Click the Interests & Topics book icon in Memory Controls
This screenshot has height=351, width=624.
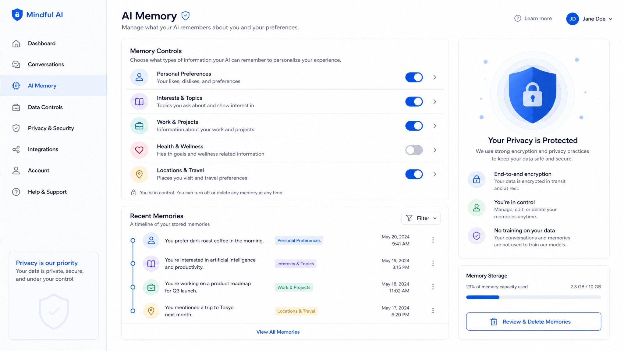pyautogui.click(x=139, y=101)
